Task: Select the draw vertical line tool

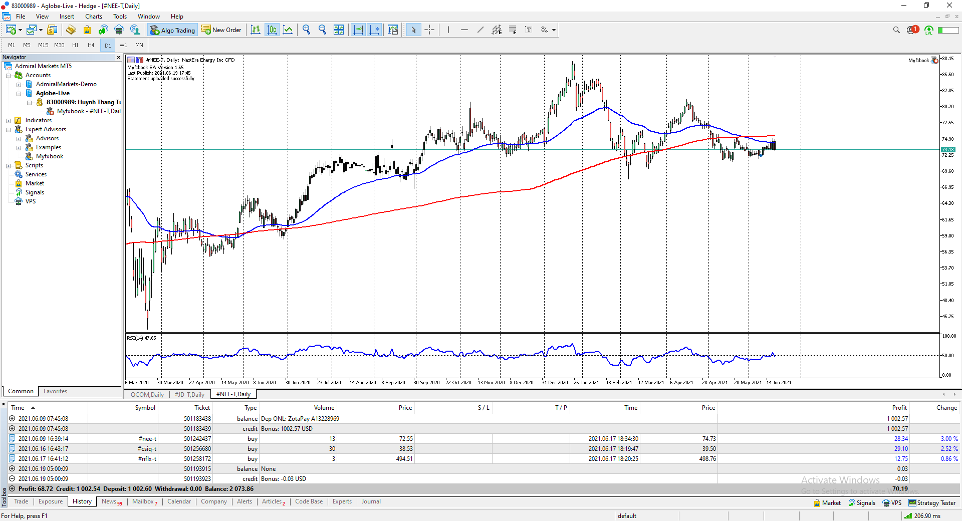Action: pos(448,30)
